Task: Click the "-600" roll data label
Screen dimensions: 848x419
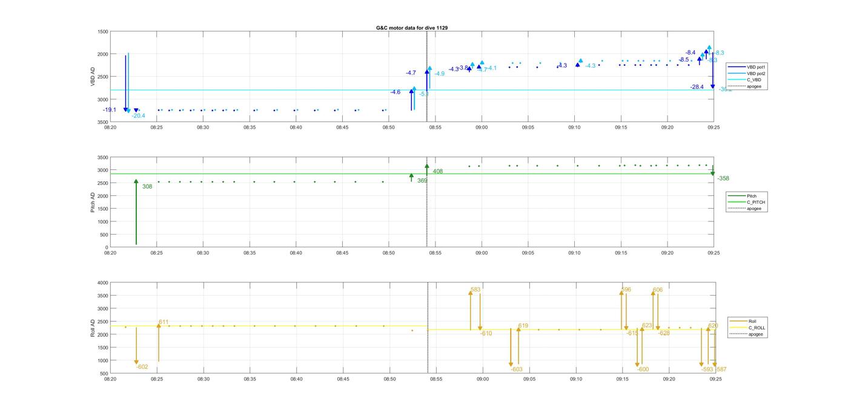Action: (643, 369)
